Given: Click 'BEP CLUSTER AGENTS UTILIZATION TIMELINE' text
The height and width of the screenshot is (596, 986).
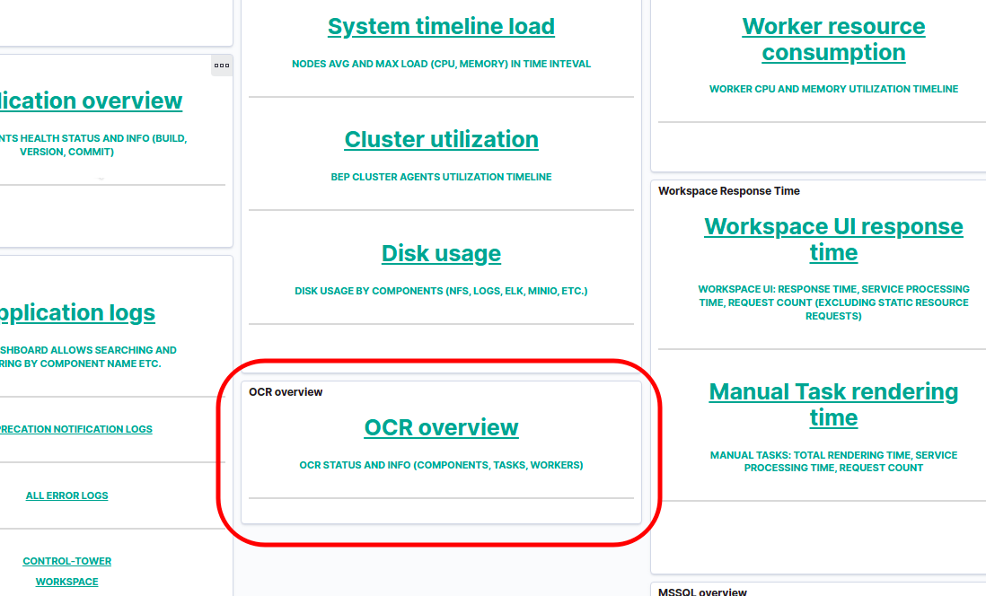Looking at the screenshot, I should click(x=441, y=177).
